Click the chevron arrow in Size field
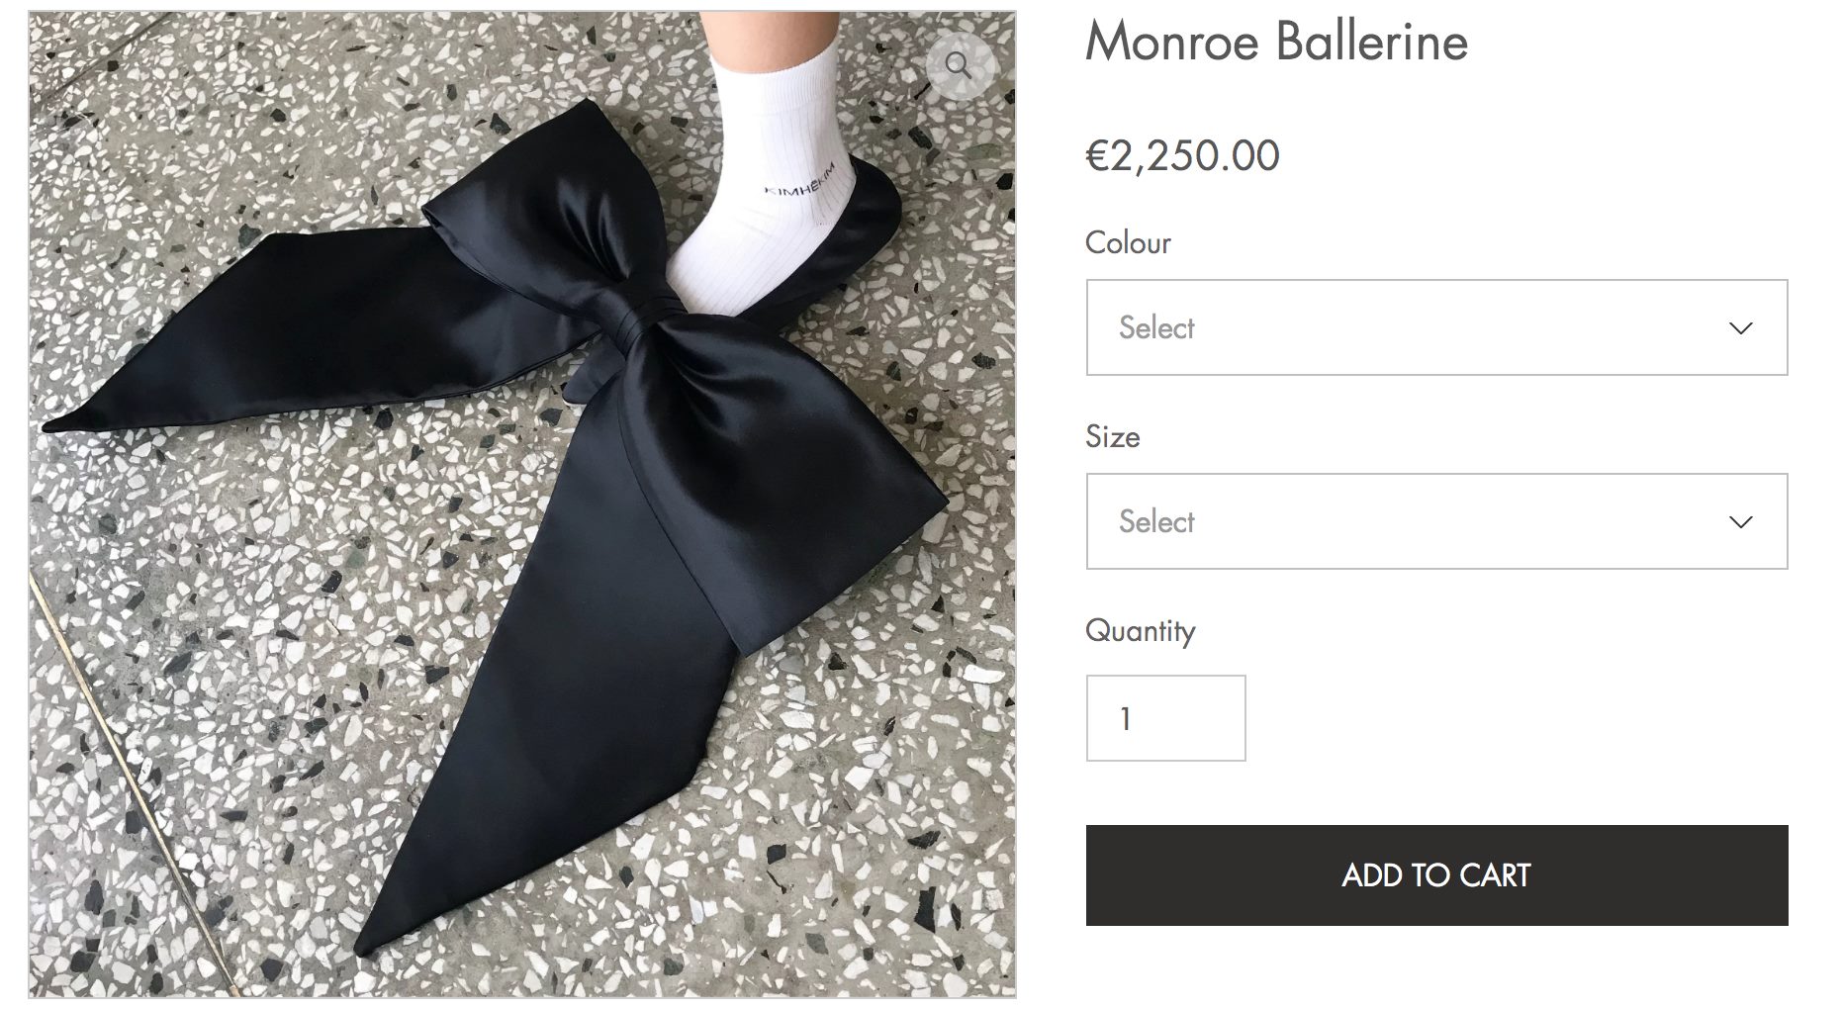This screenshot has width=1842, height=1009. tap(1740, 522)
